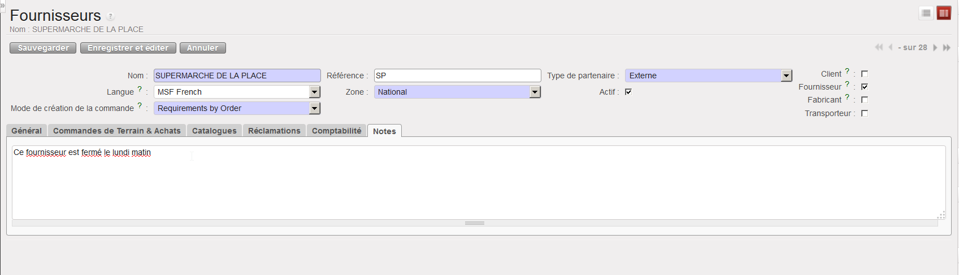Open the Zone dropdown
Image resolution: width=959 pixels, height=275 pixels.
click(535, 92)
